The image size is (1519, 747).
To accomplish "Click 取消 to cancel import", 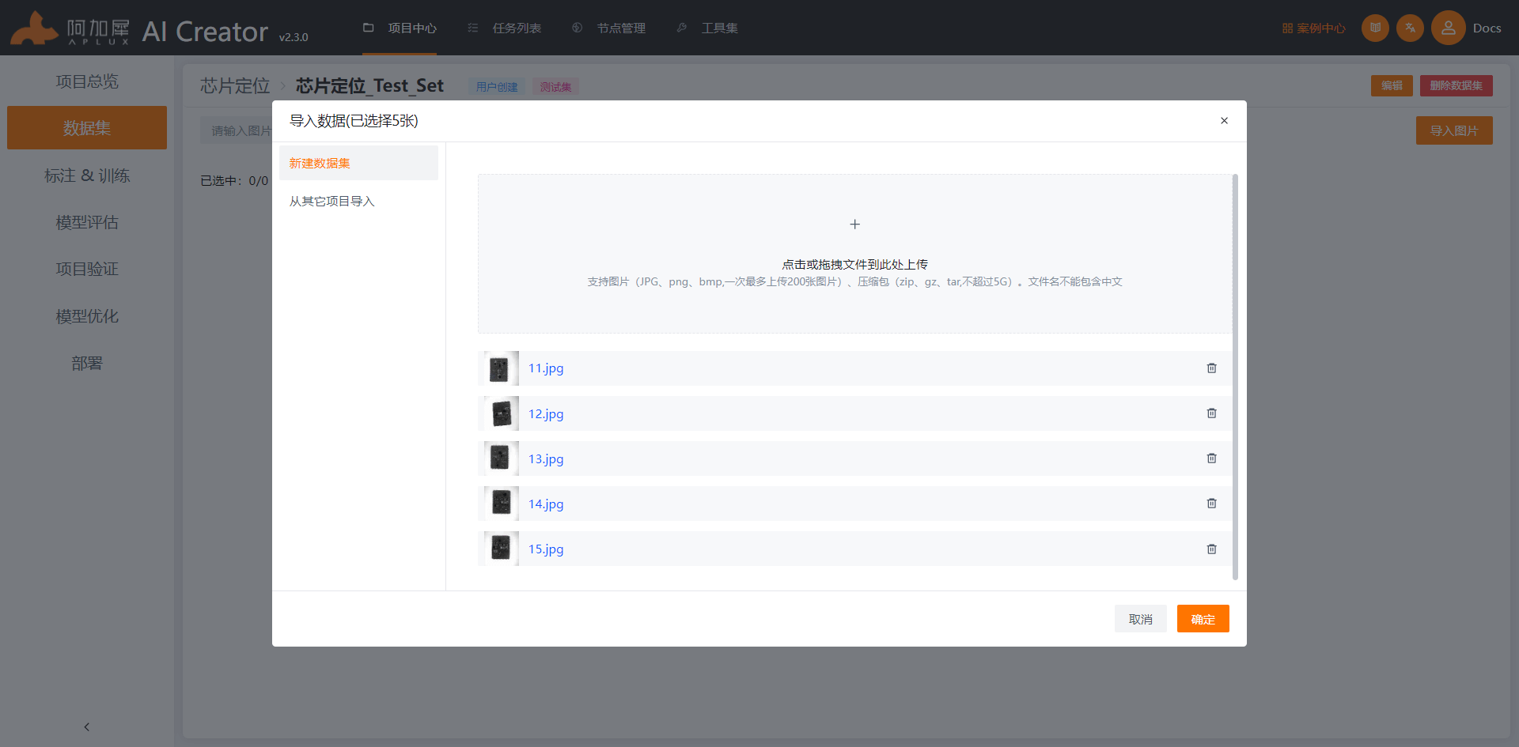I will tap(1140, 619).
